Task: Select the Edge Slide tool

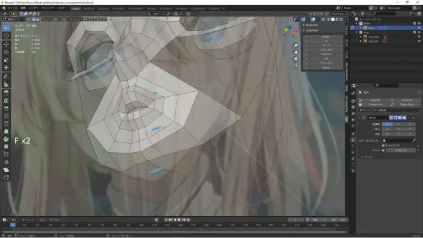Action: (x=6, y=155)
